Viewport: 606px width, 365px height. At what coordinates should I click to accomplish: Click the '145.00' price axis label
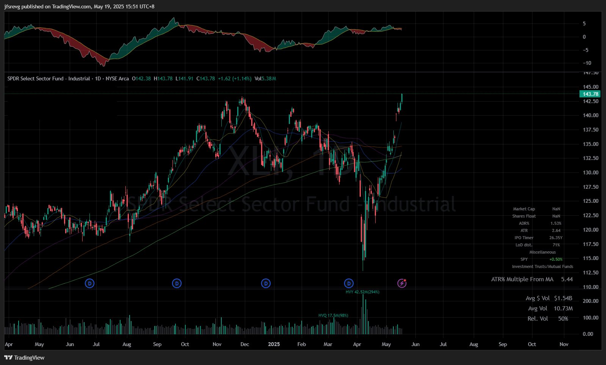(591, 87)
